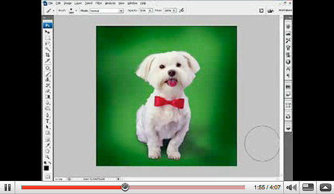Select the Path Selection tool

point(48,127)
